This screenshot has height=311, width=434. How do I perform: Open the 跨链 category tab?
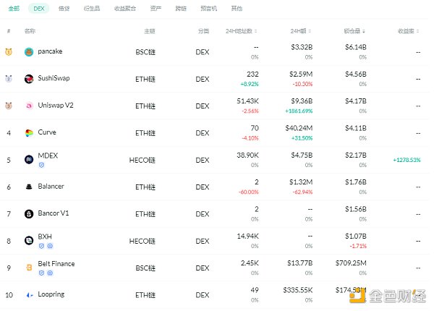[181, 9]
